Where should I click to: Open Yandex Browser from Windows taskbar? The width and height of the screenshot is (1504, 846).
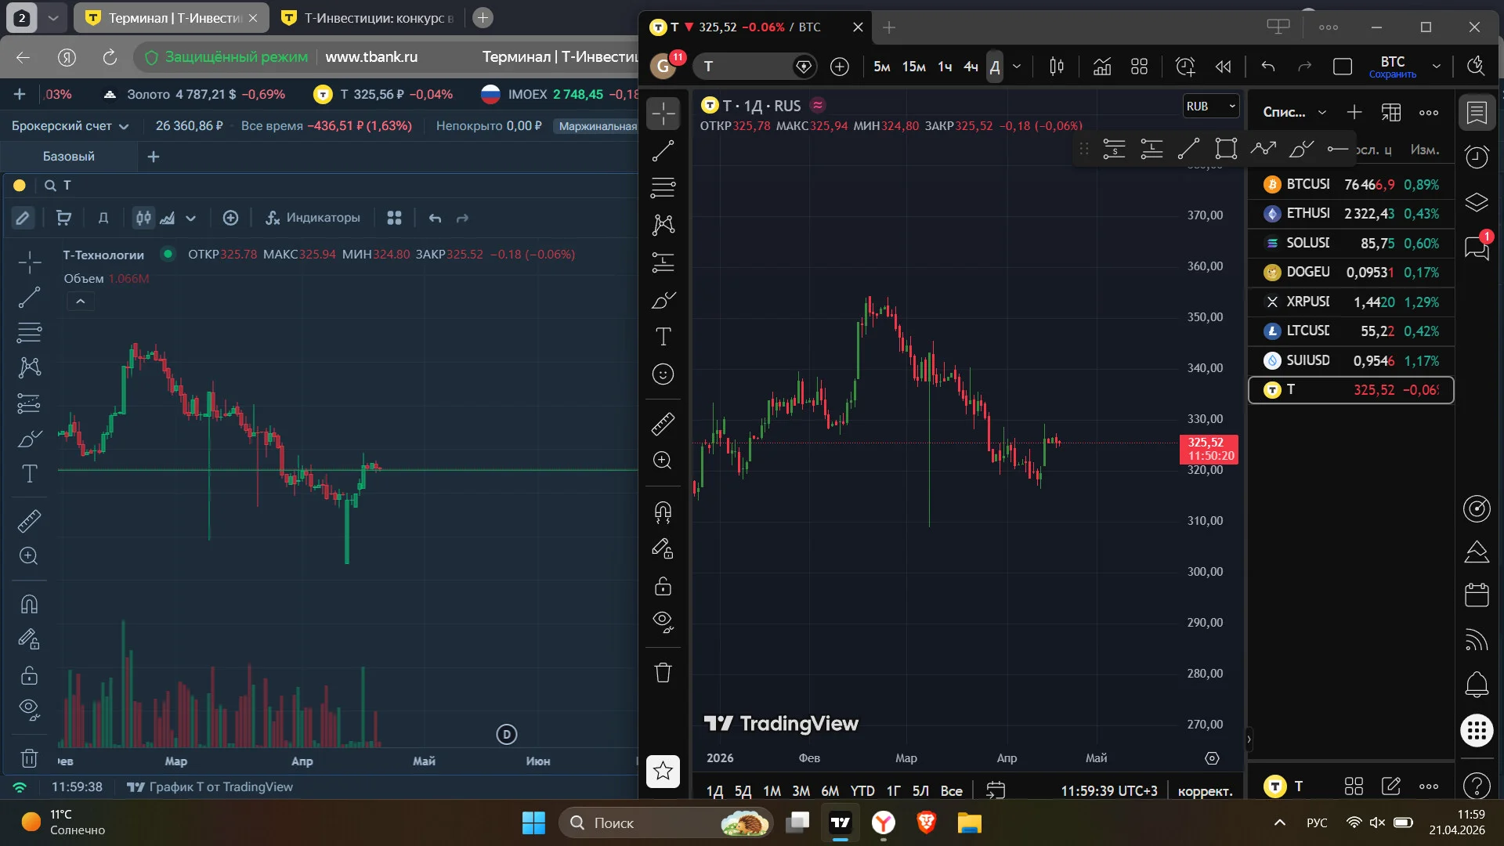[883, 822]
